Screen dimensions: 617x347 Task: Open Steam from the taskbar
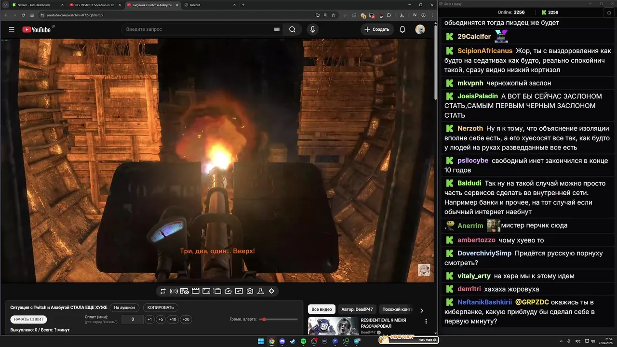coord(293,341)
